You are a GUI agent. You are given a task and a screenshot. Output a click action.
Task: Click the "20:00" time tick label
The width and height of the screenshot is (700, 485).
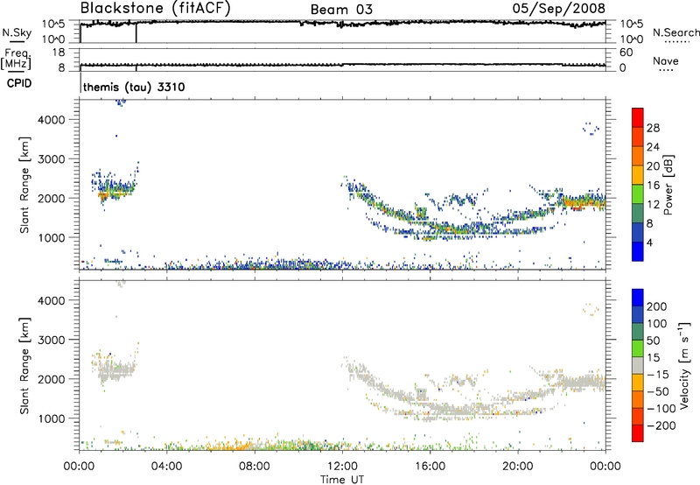pyautogui.click(x=518, y=467)
